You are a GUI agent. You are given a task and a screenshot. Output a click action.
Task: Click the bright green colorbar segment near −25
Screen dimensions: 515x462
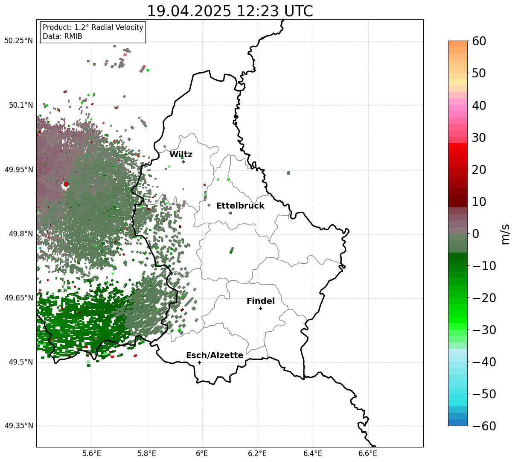click(458, 313)
